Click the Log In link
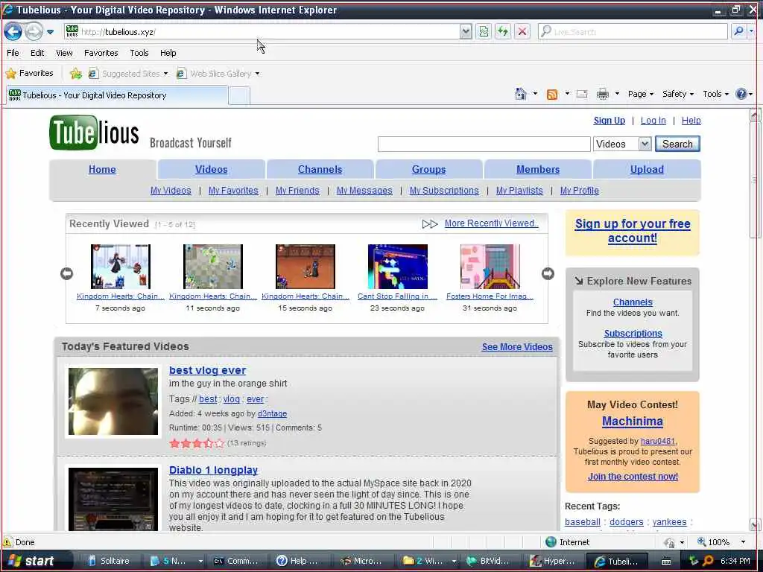The image size is (763, 572). point(653,121)
